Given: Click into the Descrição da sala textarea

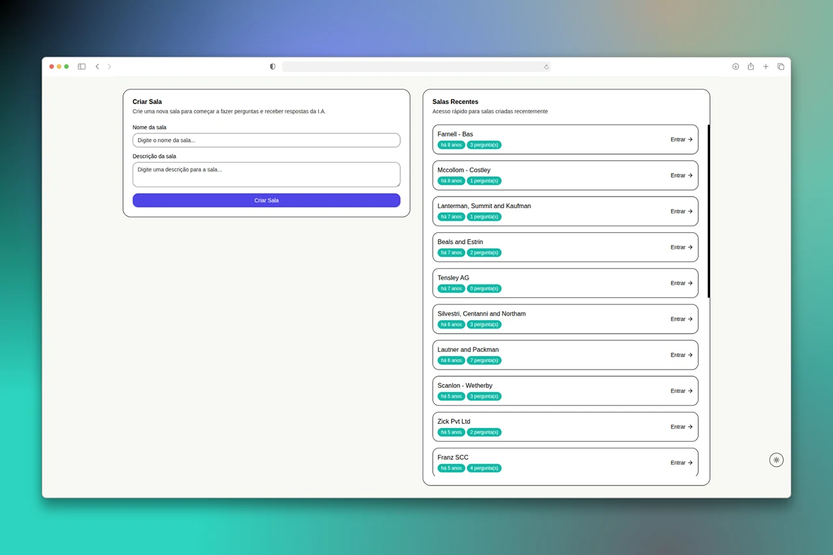Looking at the screenshot, I should point(266,174).
